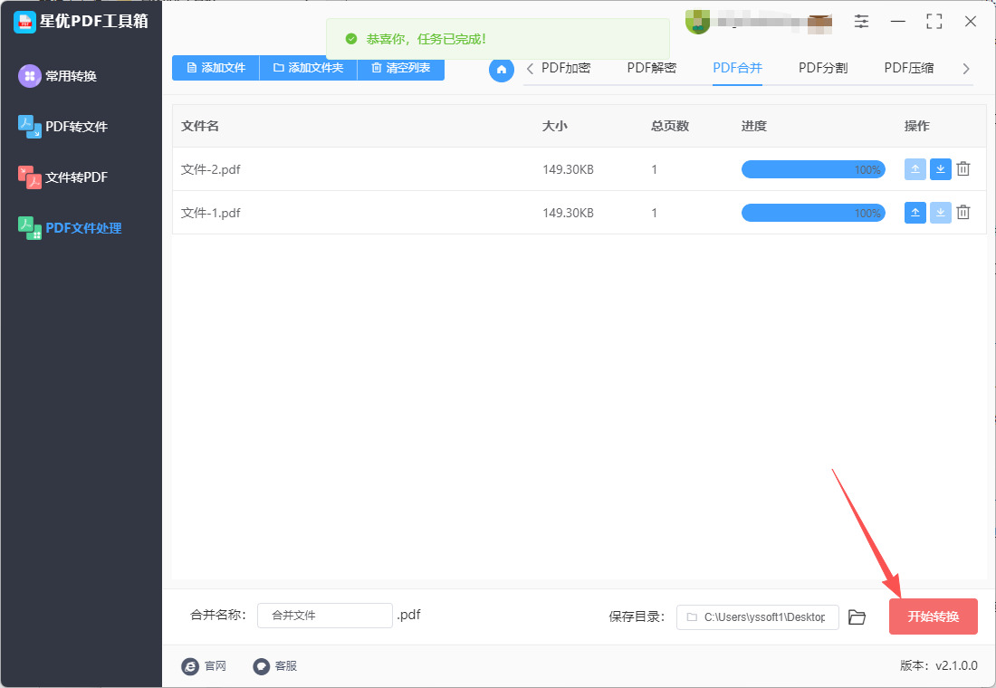The image size is (996, 688).
Task: Click progress bar of 文件-1.pdf
Action: pyautogui.click(x=813, y=213)
